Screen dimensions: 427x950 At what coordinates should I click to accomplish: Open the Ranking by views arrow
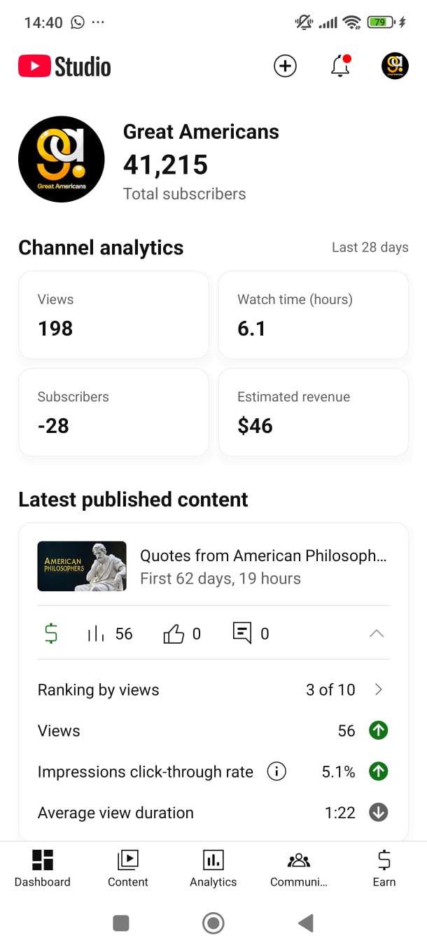click(379, 689)
